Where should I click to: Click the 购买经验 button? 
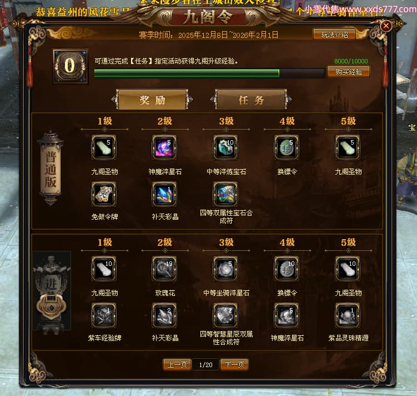point(349,72)
